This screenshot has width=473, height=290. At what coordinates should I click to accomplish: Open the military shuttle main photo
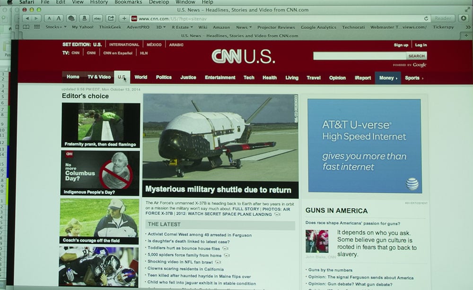pos(221,137)
